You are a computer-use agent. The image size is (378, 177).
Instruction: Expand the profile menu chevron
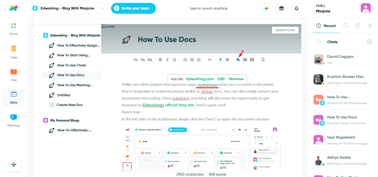pyautogui.click(x=375, y=9)
